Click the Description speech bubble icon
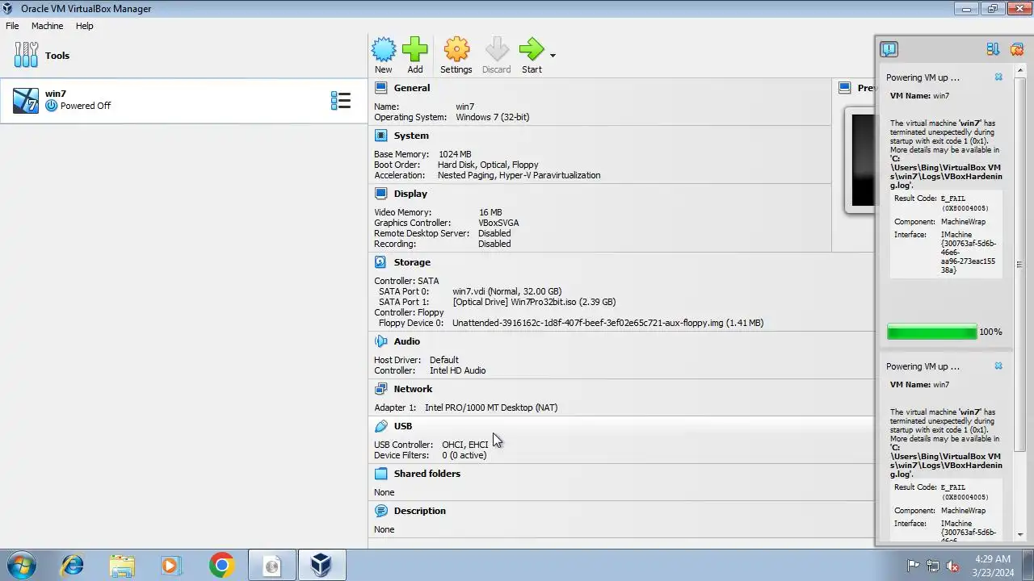Image resolution: width=1034 pixels, height=581 pixels. pyautogui.click(x=381, y=511)
